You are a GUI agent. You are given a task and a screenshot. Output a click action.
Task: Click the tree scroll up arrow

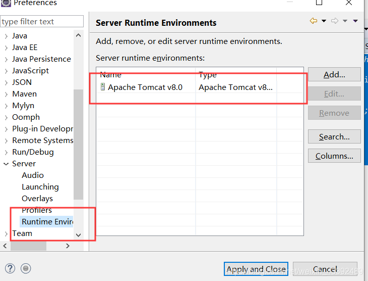[78, 35]
